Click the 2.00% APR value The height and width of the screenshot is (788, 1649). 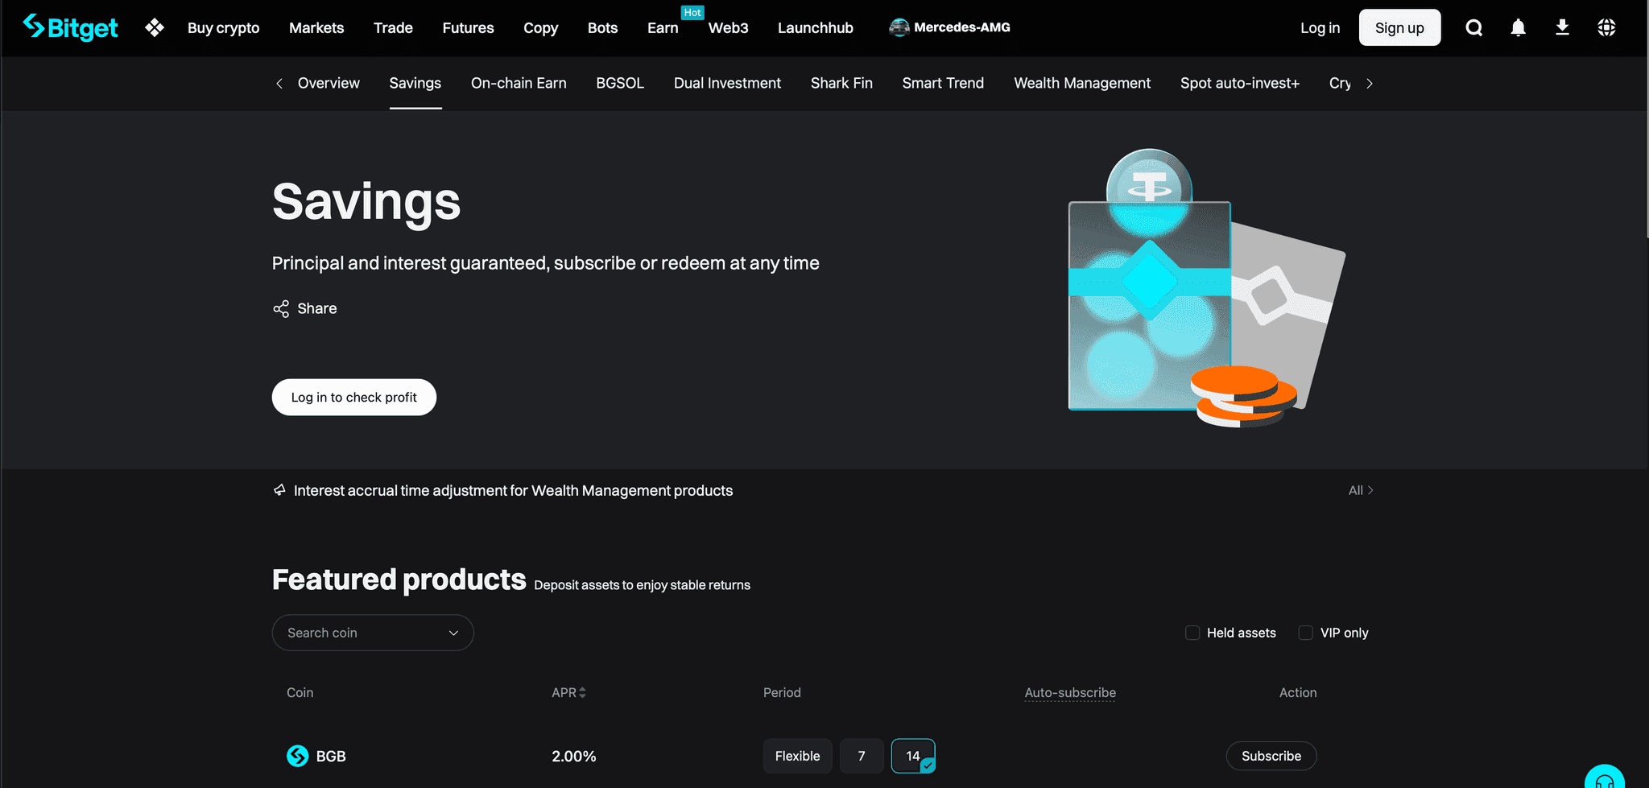[x=574, y=756]
